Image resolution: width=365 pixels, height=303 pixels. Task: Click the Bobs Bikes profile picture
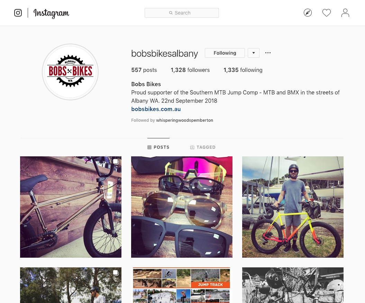point(70,72)
